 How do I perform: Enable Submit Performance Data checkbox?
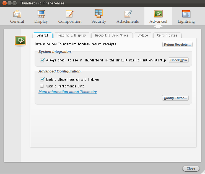(x=42, y=86)
